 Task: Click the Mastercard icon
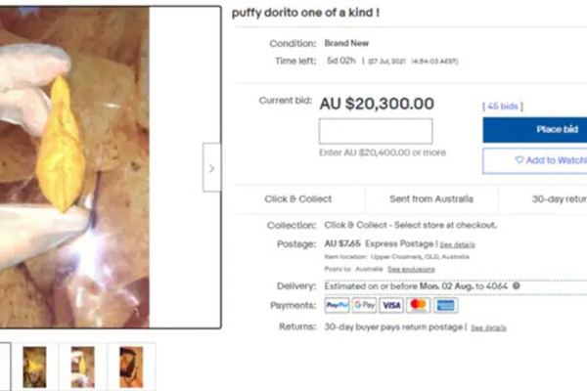[418, 305]
